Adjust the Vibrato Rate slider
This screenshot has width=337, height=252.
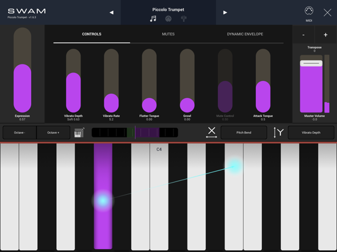point(111,80)
